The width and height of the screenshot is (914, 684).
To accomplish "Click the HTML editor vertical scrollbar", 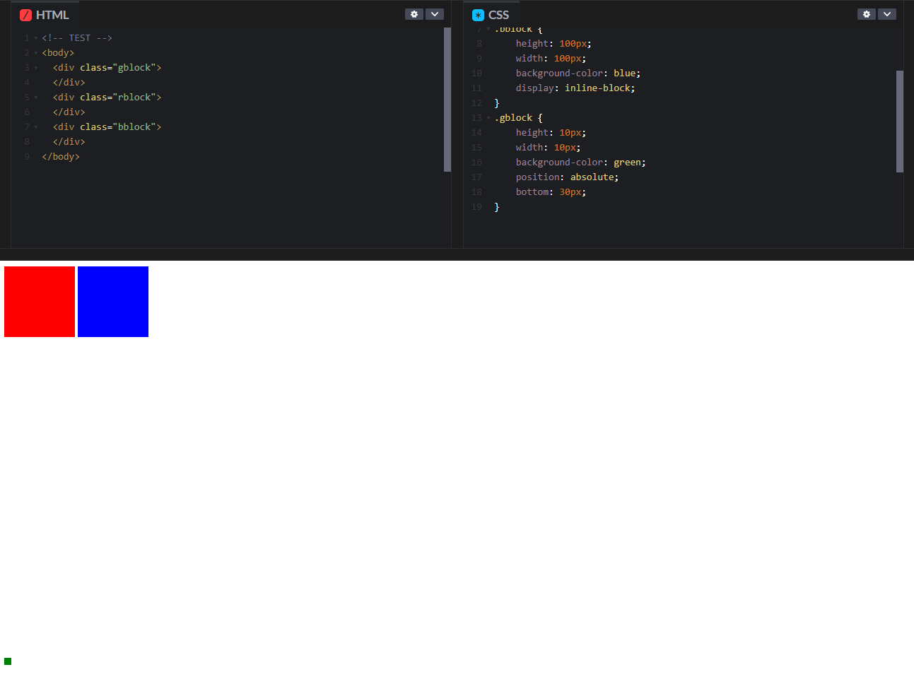I will tap(447, 100).
